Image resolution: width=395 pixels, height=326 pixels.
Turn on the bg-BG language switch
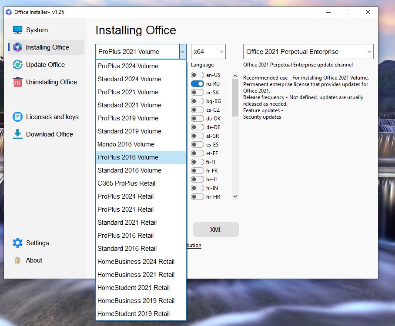197,101
